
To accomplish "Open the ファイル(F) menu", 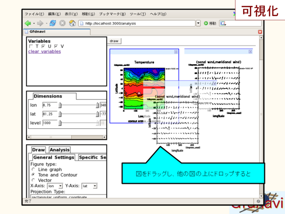I will 34,14.
